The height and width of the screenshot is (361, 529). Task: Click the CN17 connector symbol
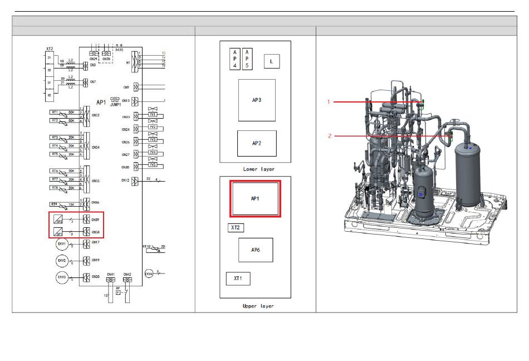tap(86, 243)
